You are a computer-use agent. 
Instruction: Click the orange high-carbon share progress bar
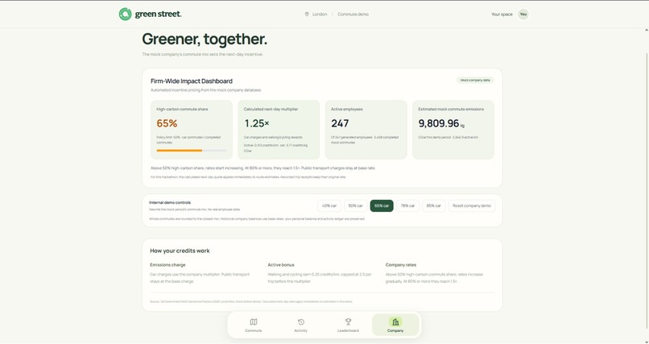[x=192, y=151]
